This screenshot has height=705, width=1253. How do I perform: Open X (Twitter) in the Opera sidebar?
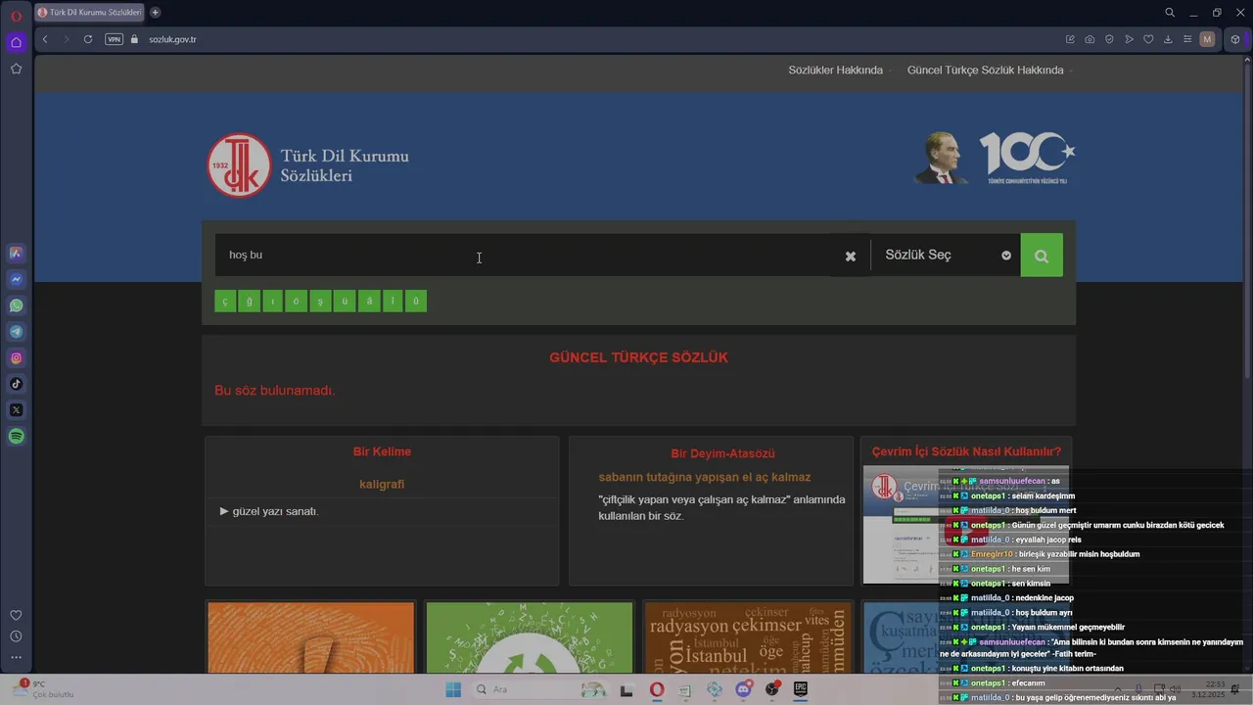16,410
